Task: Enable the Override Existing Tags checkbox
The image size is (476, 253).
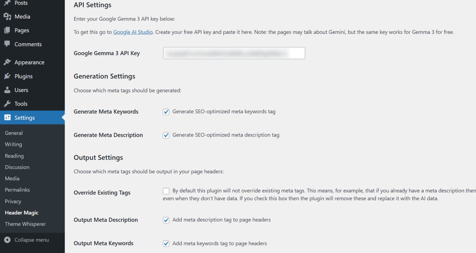Action: point(166,191)
